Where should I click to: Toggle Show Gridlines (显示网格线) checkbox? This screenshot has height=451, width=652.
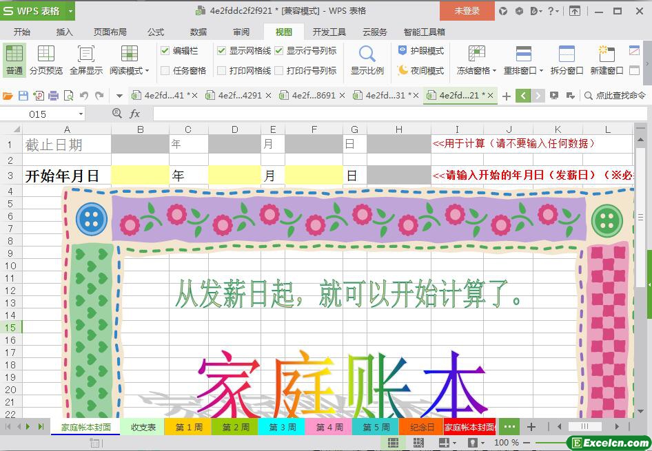(222, 51)
